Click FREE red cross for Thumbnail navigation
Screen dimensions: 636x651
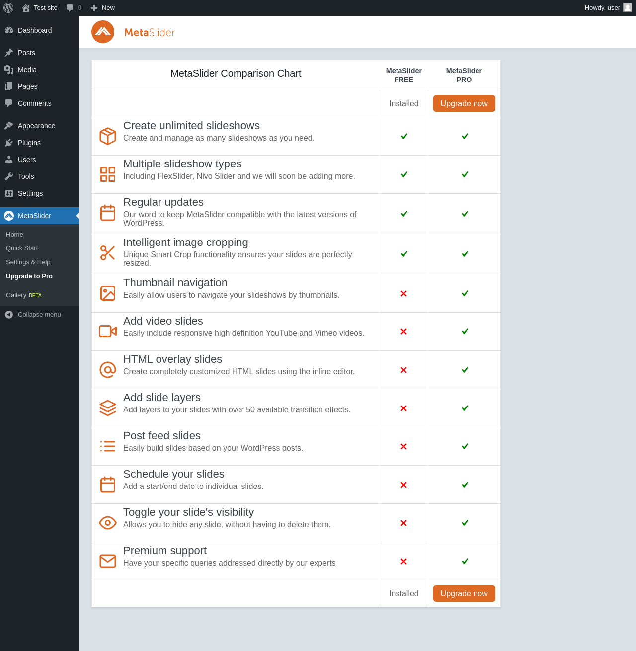[404, 294]
